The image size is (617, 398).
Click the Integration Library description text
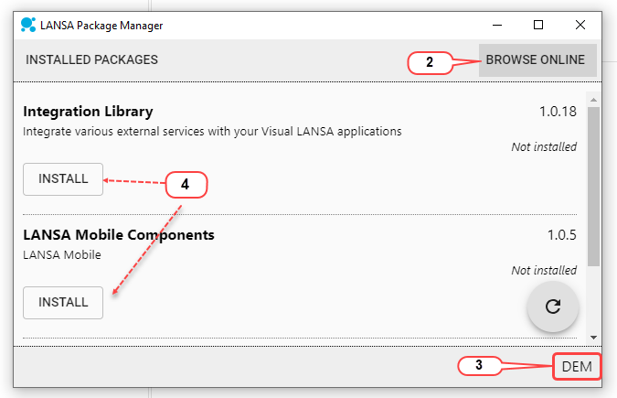(x=212, y=132)
